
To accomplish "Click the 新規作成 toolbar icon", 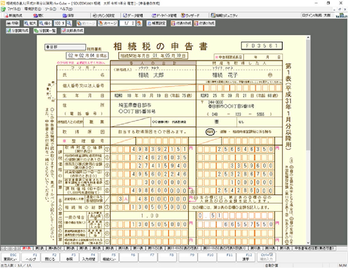I will (x=13, y=15).
